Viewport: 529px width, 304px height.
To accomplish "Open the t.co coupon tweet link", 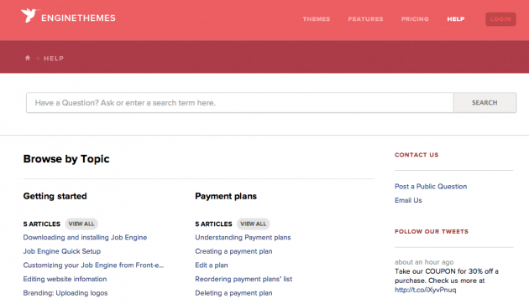I will (426, 290).
